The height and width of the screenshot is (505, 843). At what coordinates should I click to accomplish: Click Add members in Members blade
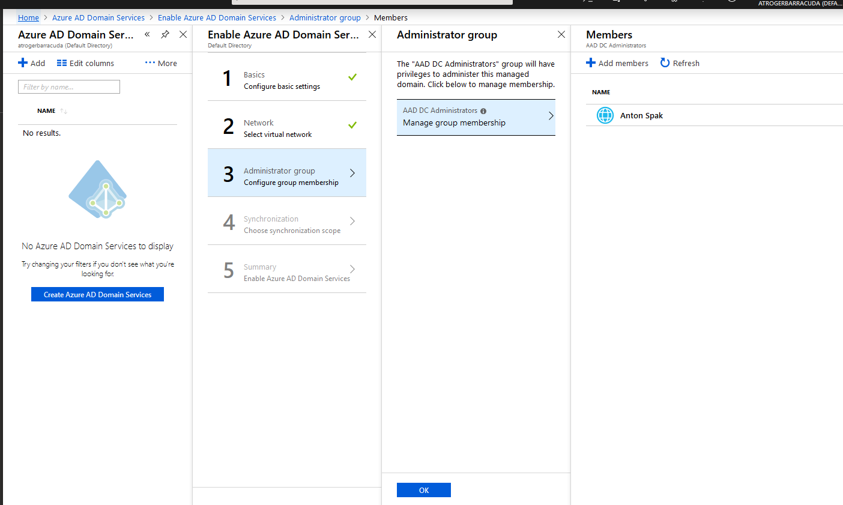coord(617,63)
